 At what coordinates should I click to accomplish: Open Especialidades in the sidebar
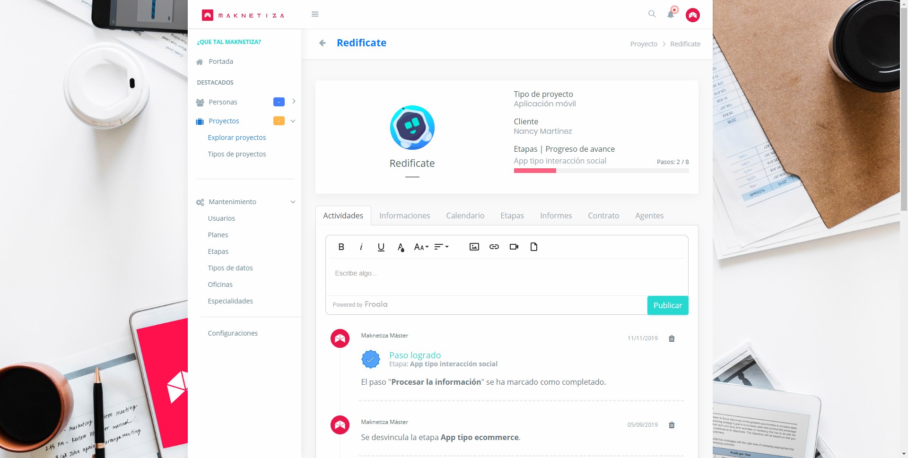[x=230, y=301]
